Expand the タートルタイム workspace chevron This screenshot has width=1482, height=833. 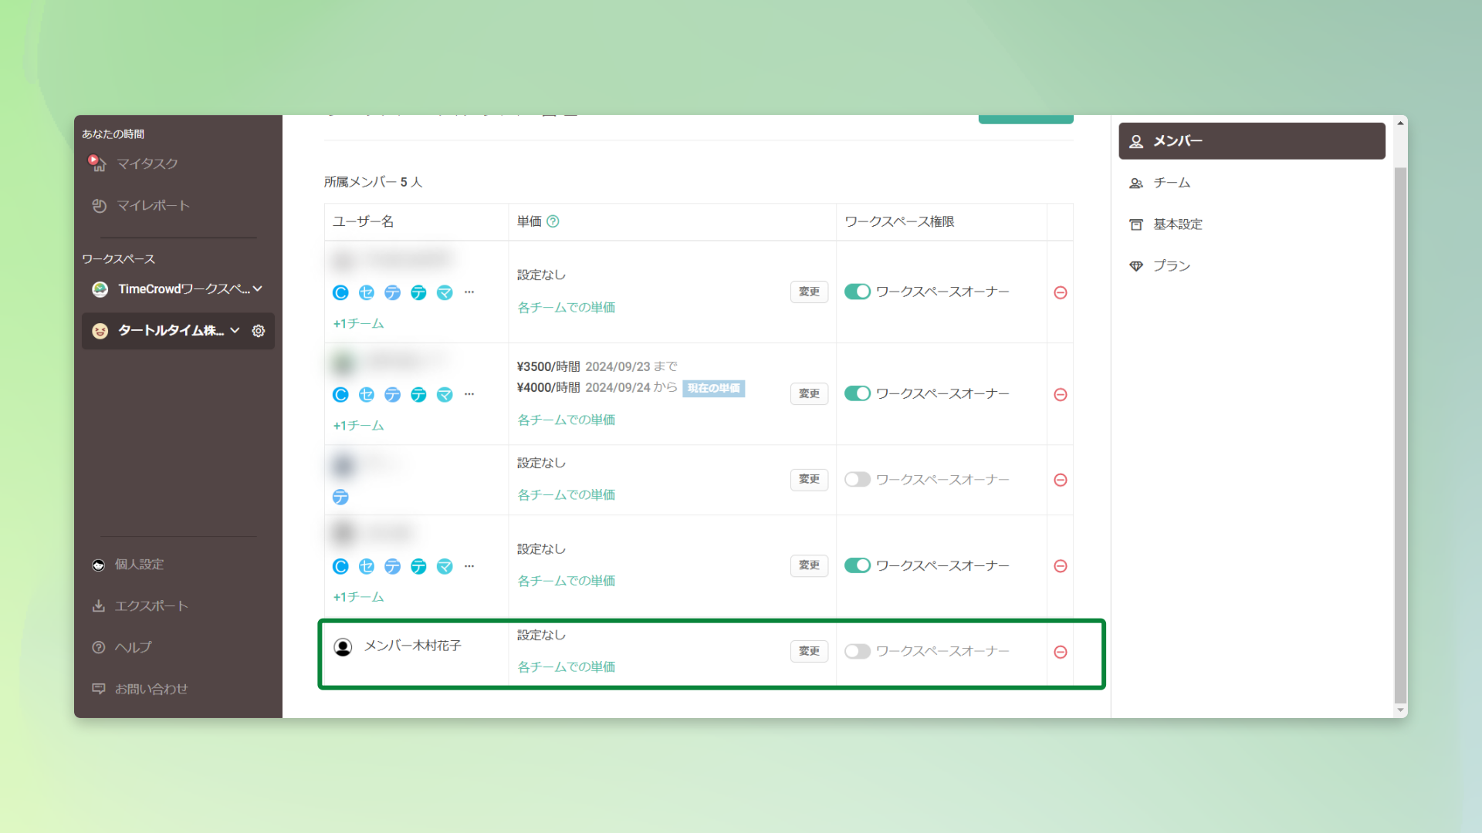pyautogui.click(x=235, y=330)
